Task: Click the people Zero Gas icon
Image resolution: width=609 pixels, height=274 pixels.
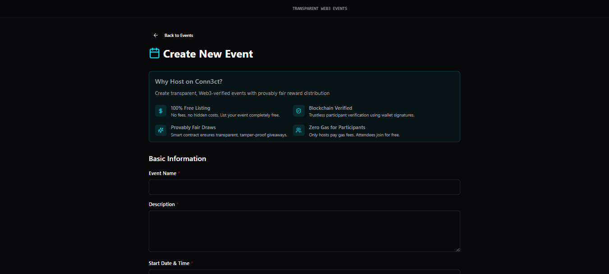Action: [x=298, y=130]
